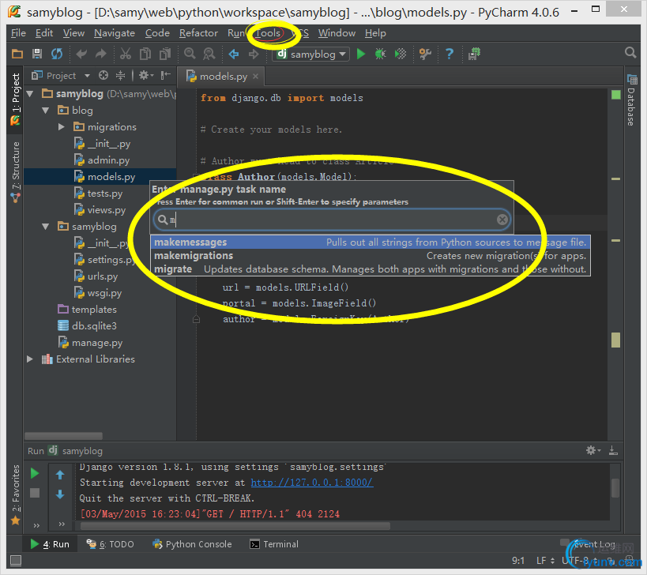This screenshot has width=647, height=575.
Task: Open the http://127.0.0.1:8000/ link
Action: [312, 482]
